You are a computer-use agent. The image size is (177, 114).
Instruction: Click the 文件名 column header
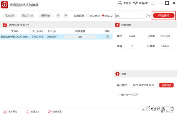(15, 31)
